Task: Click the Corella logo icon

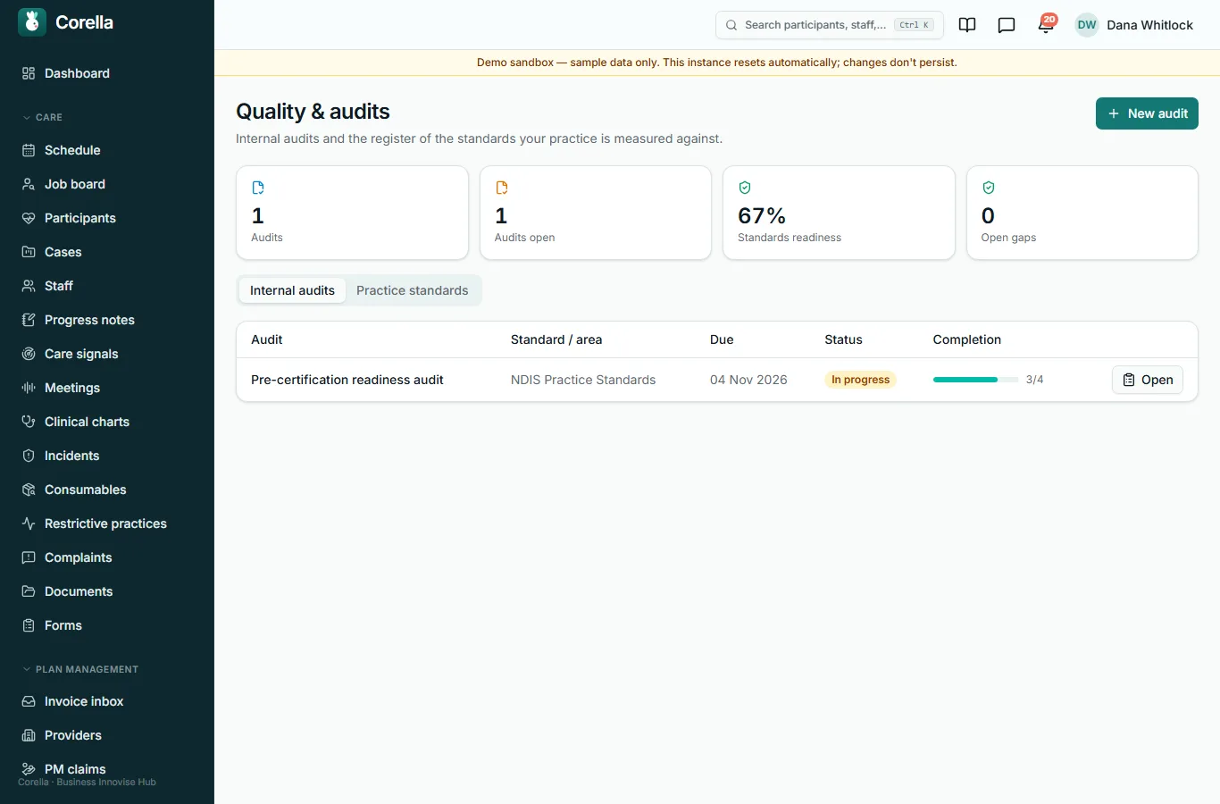Action: click(32, 22)
